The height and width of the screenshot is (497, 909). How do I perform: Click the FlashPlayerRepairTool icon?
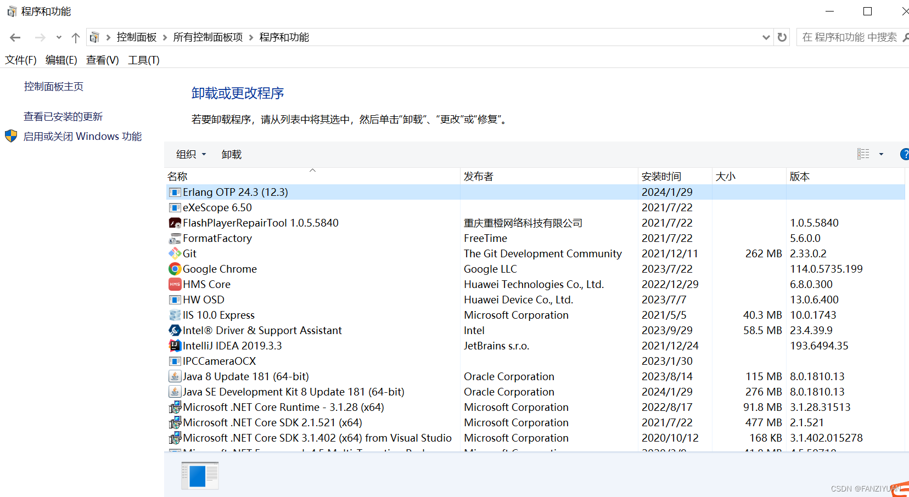point(175,223)
